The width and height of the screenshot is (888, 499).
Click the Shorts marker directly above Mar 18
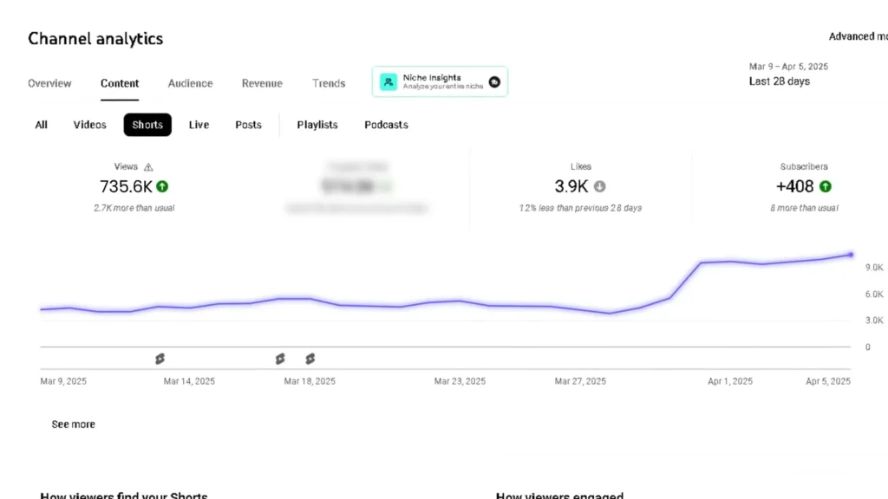click(310, 359)
